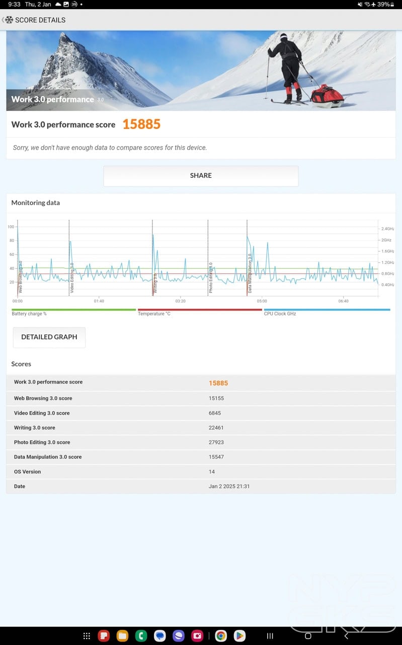The width and height of the screenshot is (402, 645).
Task: Open the blue Messages app
Action: coord(160,636)
